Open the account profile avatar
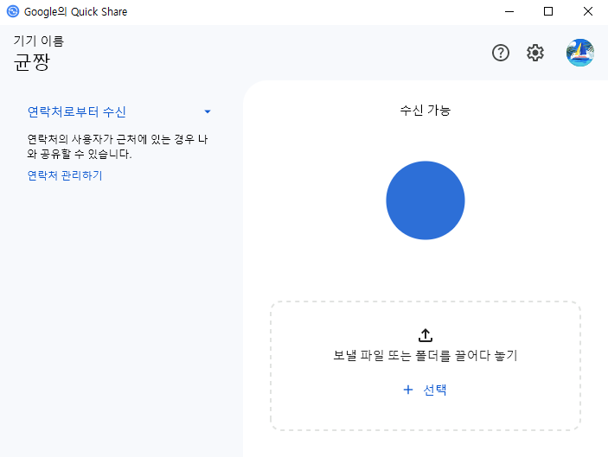Image resolution: width=608 pixels, height=457 pixels. pyautogui.click(x=580, y=53)
